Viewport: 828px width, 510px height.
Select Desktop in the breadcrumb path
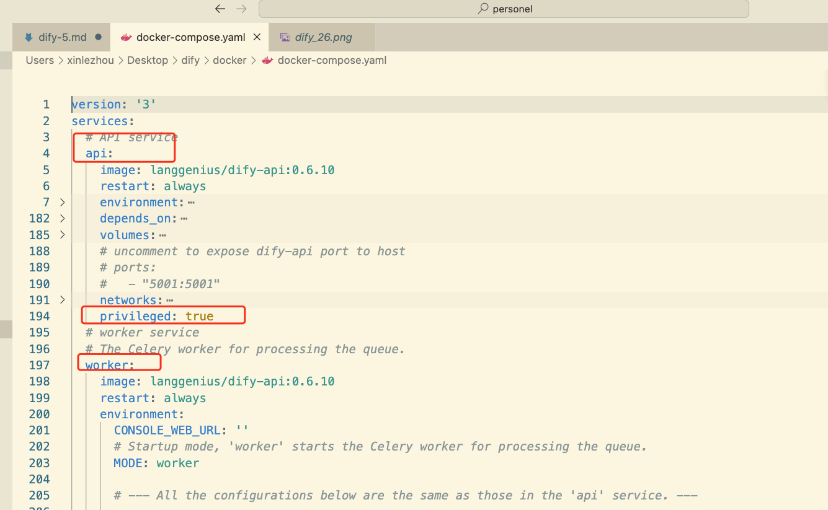[148, 60]
